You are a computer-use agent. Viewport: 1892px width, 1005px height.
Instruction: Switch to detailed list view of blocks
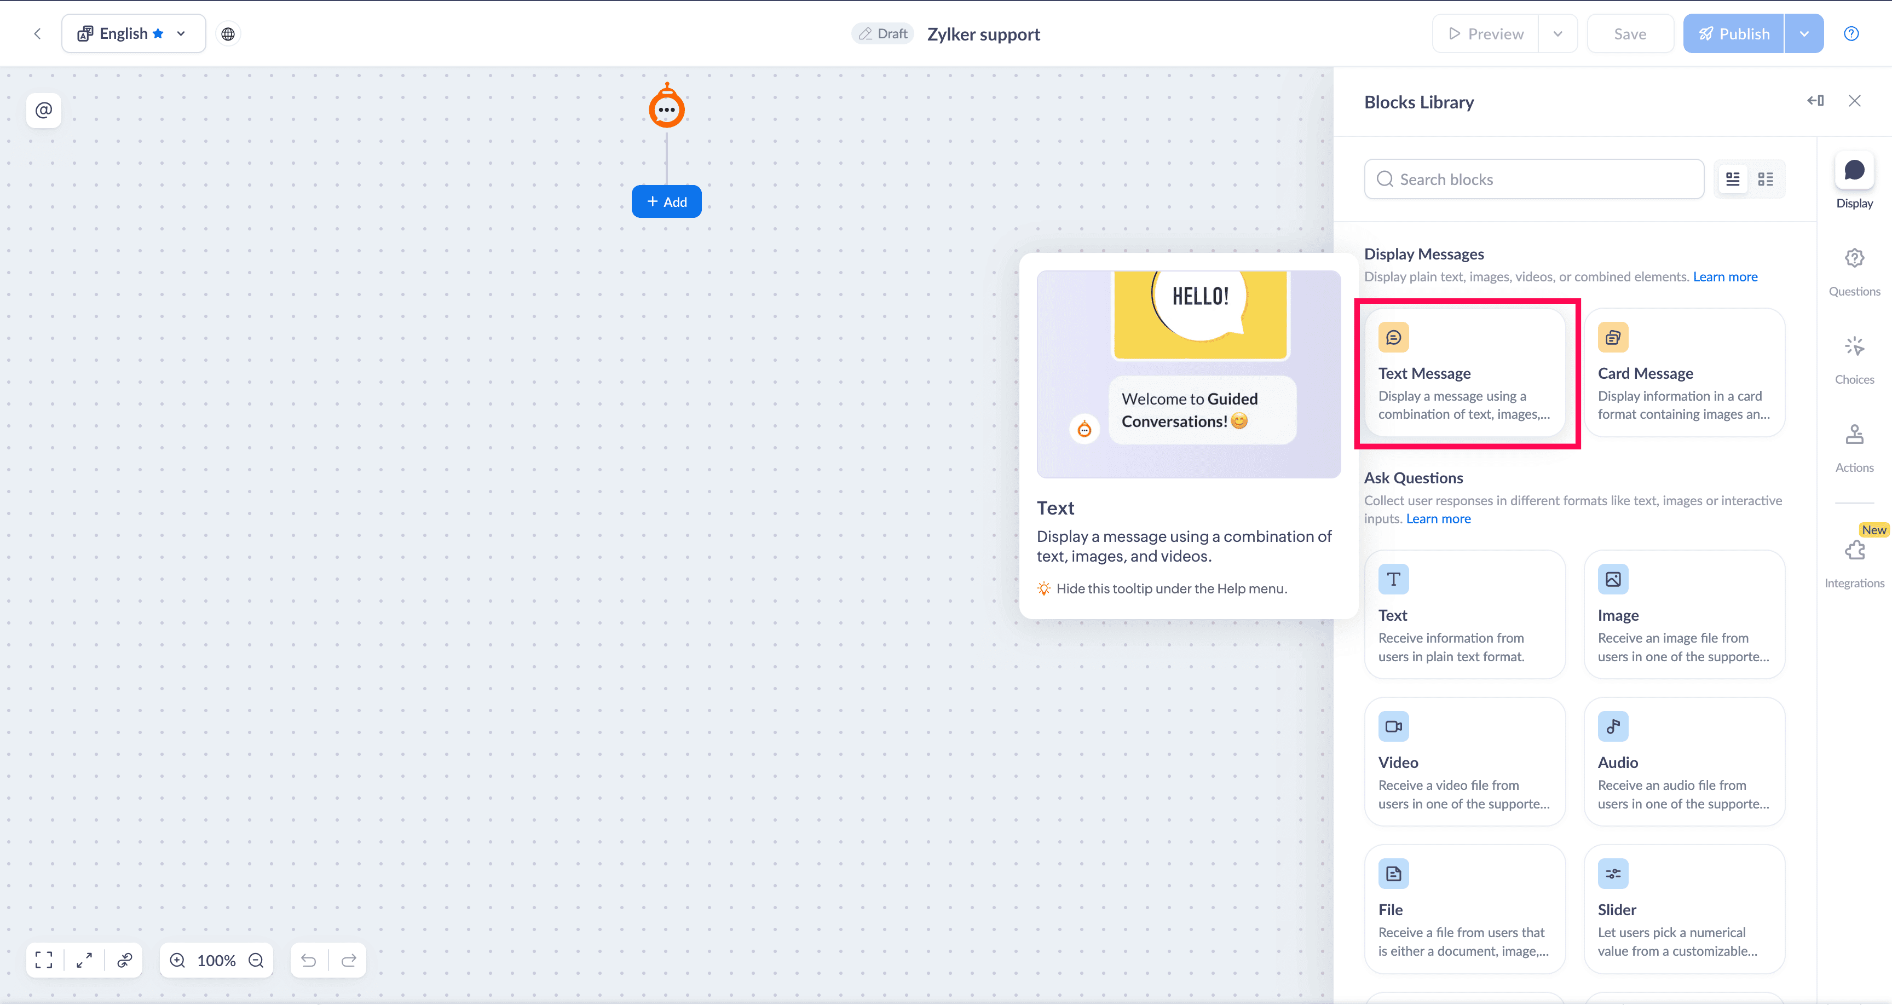pyautogui.click(x=1733, y=179)
